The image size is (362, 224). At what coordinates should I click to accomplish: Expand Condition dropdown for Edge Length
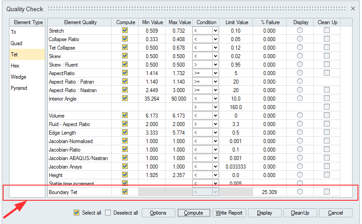[x=215, y=133]
